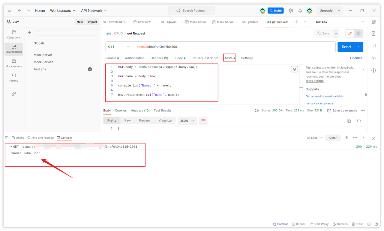Open the Upgrade dropdown arrow
384x231 pixels.
339,10
